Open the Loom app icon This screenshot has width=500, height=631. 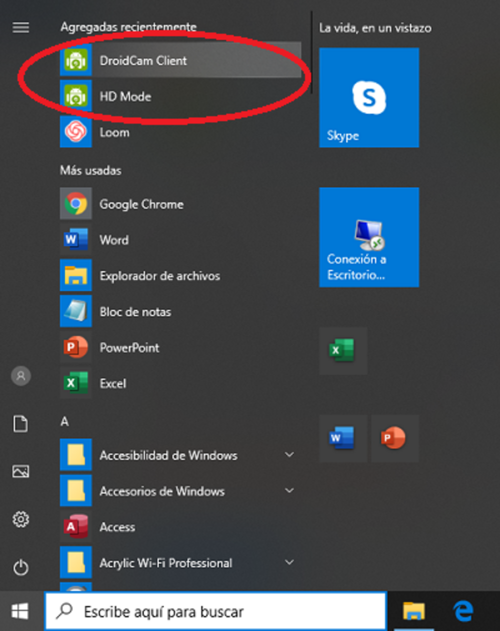click(x=75, y=132)
